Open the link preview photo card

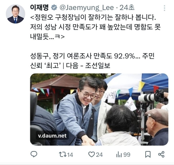[x=99, y=109]
